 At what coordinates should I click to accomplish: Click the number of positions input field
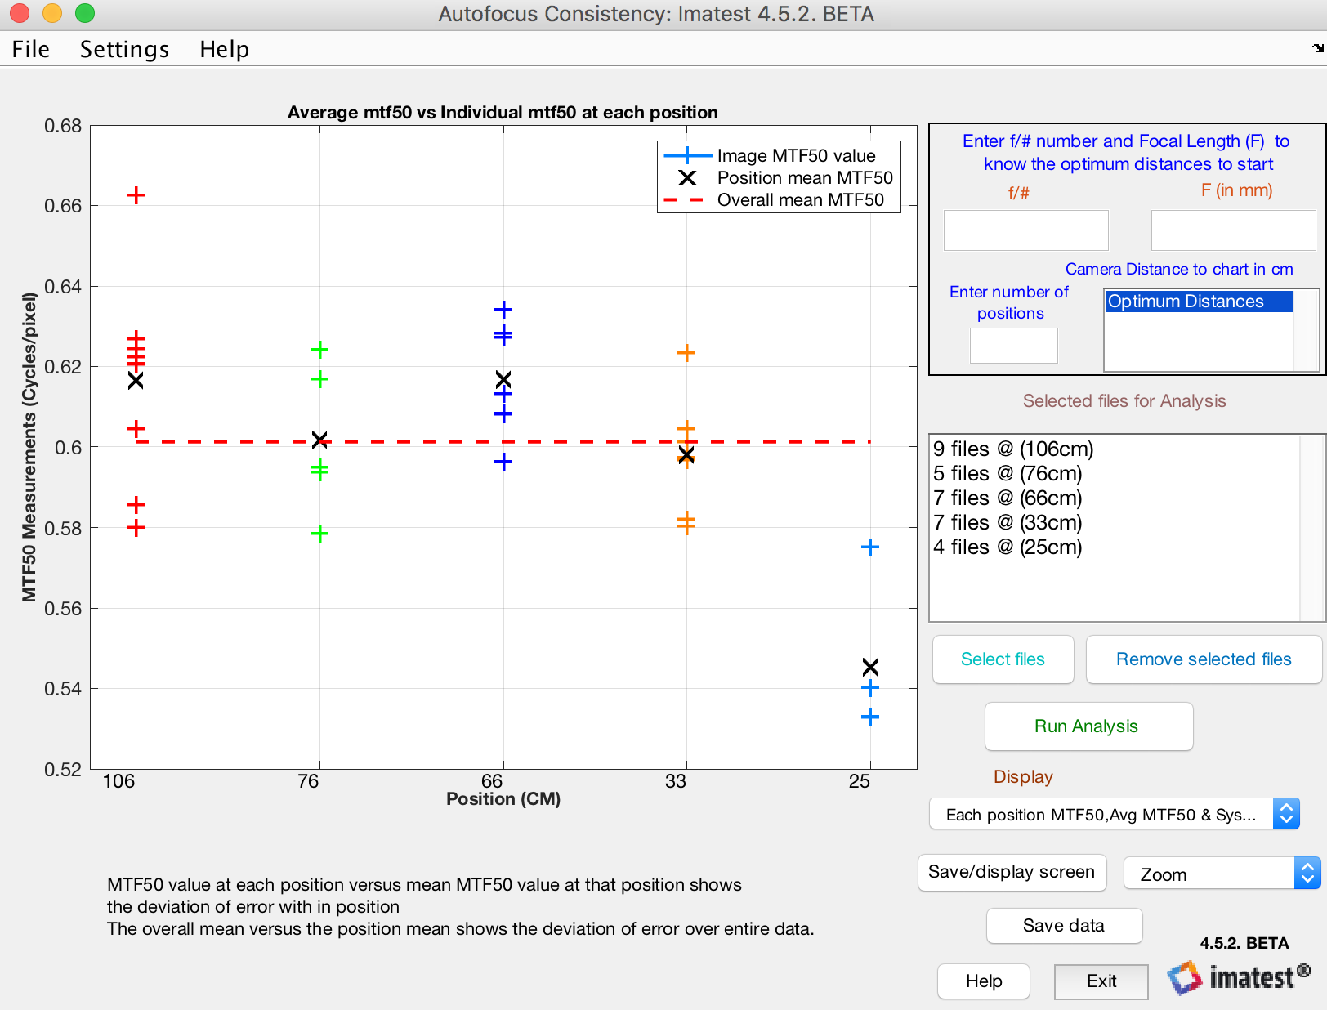pos(1013,346)
